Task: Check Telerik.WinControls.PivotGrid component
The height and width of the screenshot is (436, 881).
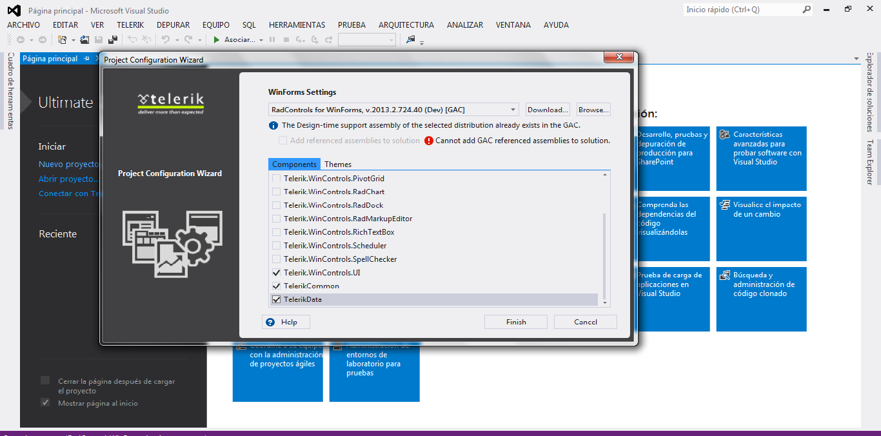Action: [x=277, y=179]
